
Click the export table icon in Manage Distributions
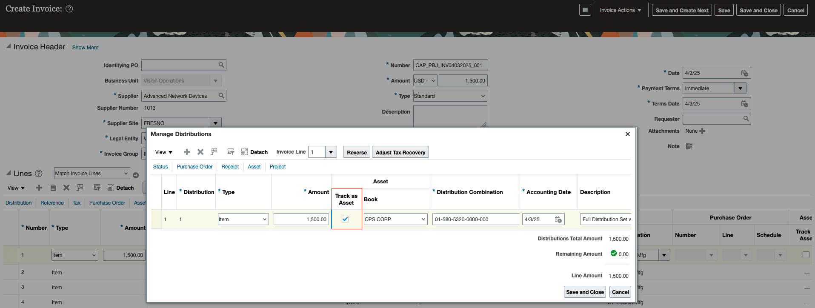(x=214, y=152)
